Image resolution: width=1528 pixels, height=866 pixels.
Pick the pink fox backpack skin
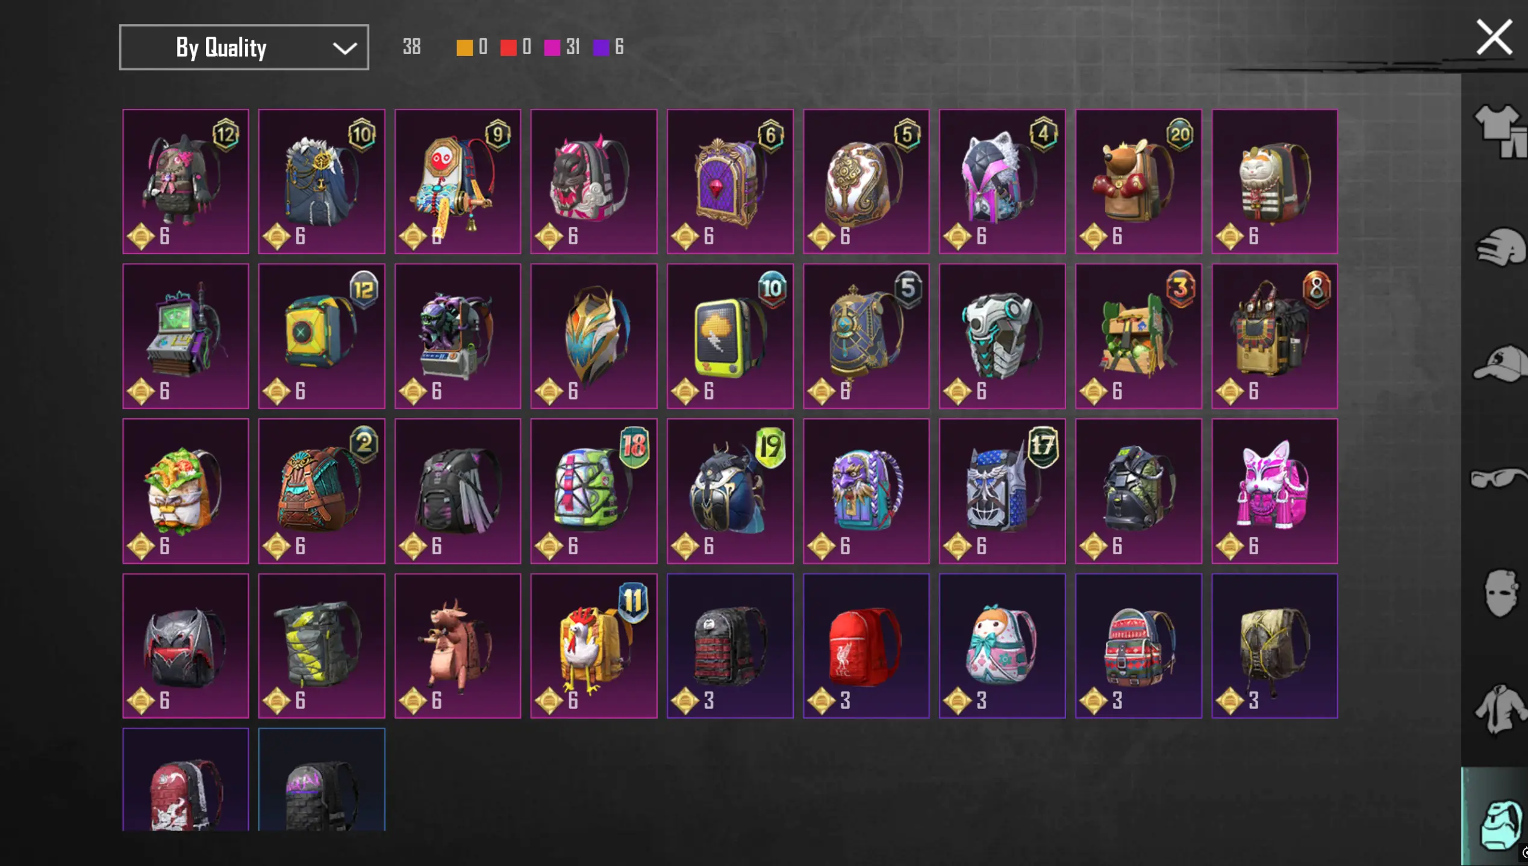(x=1274, y=491)
